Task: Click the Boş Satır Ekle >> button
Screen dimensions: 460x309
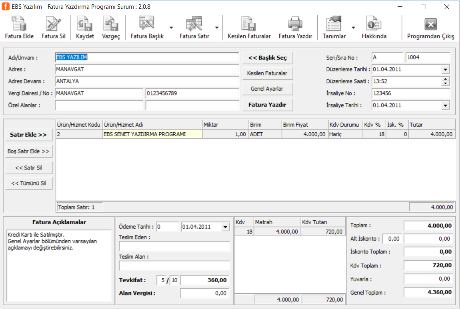Action: [28, 151]
